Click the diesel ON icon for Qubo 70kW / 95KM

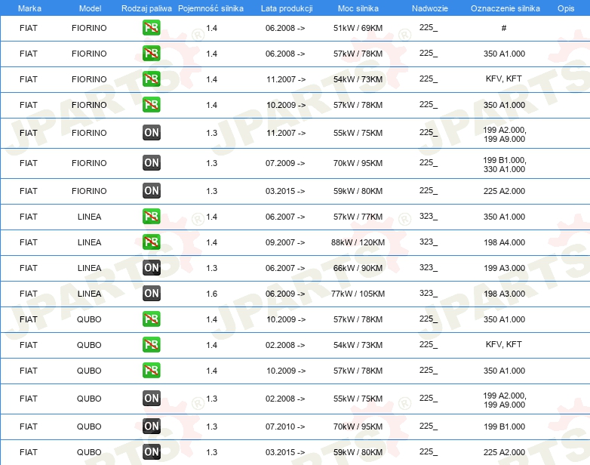151,427
